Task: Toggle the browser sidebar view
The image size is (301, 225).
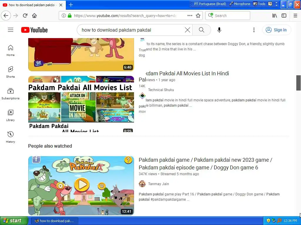Action: pos(284,16)
